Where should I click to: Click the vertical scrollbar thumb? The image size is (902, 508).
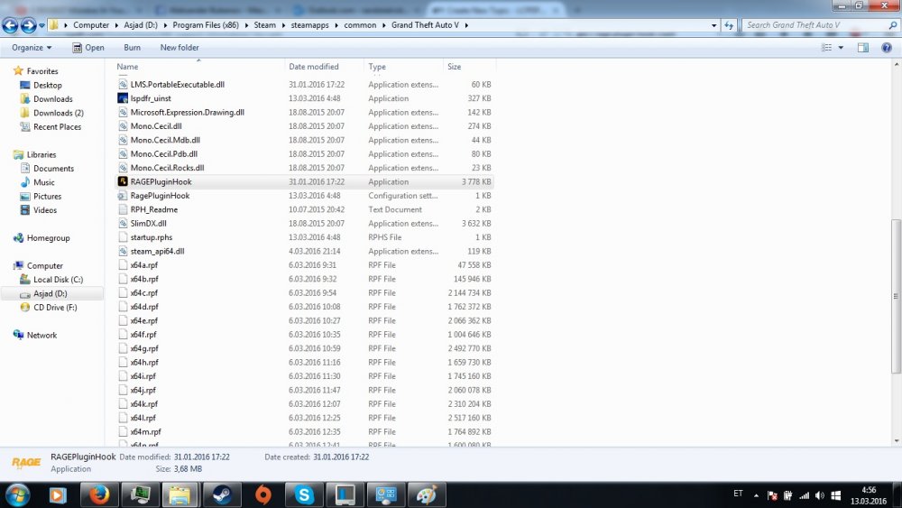[x=896, y=296]
